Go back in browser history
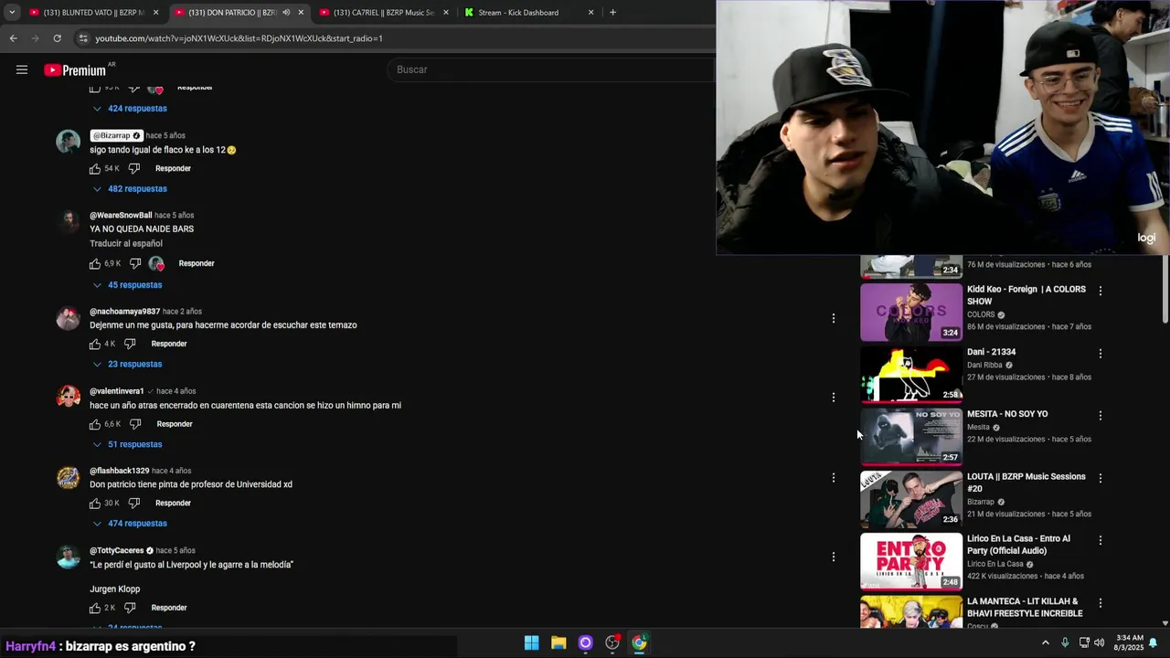The height and width of the screenshot is (658, 1170). 13,38
